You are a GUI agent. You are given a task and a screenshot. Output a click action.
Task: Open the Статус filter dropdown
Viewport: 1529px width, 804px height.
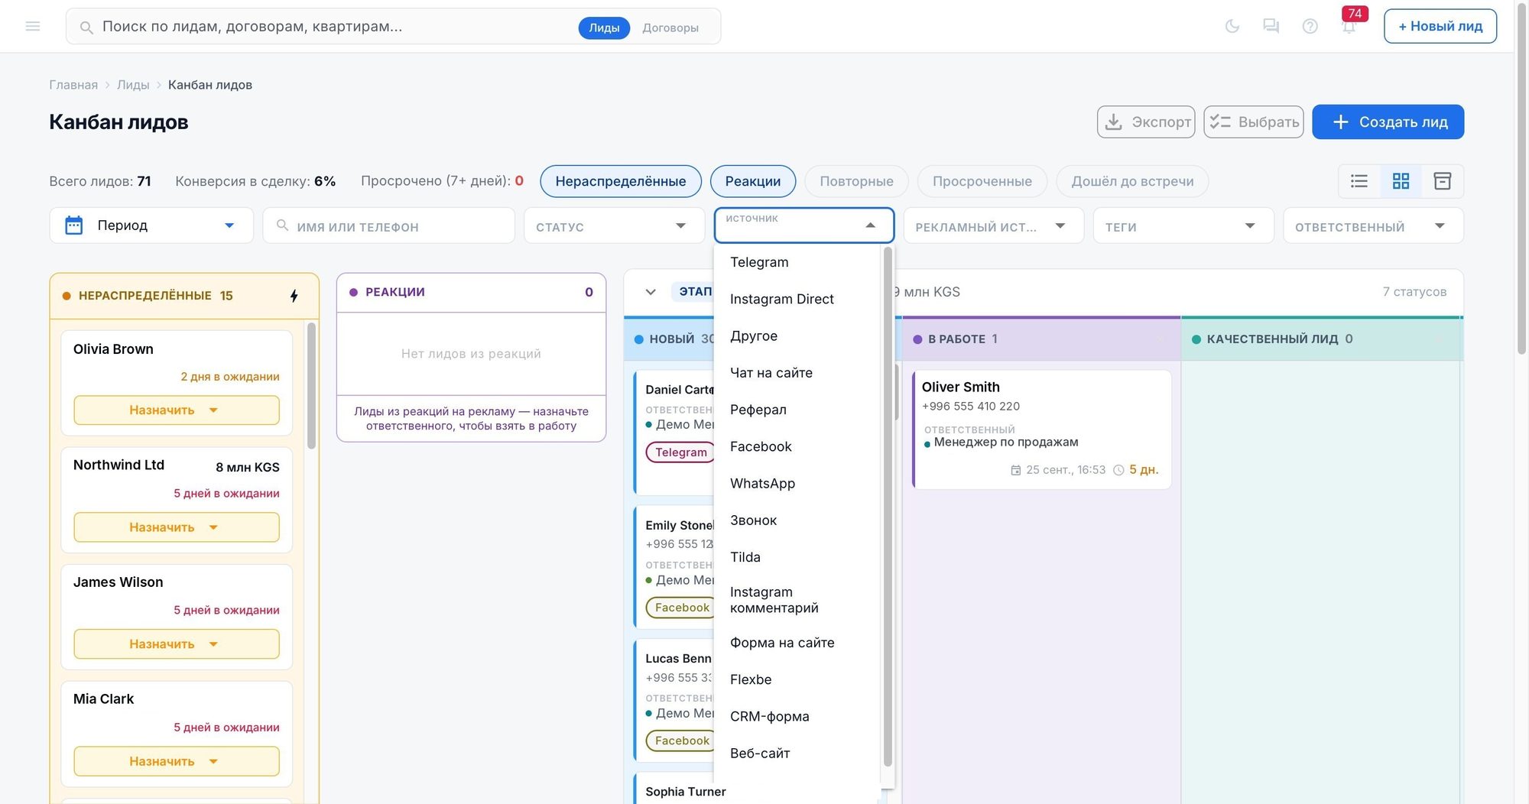coord(614,225)
